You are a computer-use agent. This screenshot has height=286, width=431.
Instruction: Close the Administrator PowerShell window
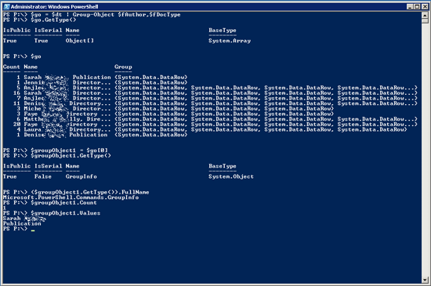coord(425,6)
